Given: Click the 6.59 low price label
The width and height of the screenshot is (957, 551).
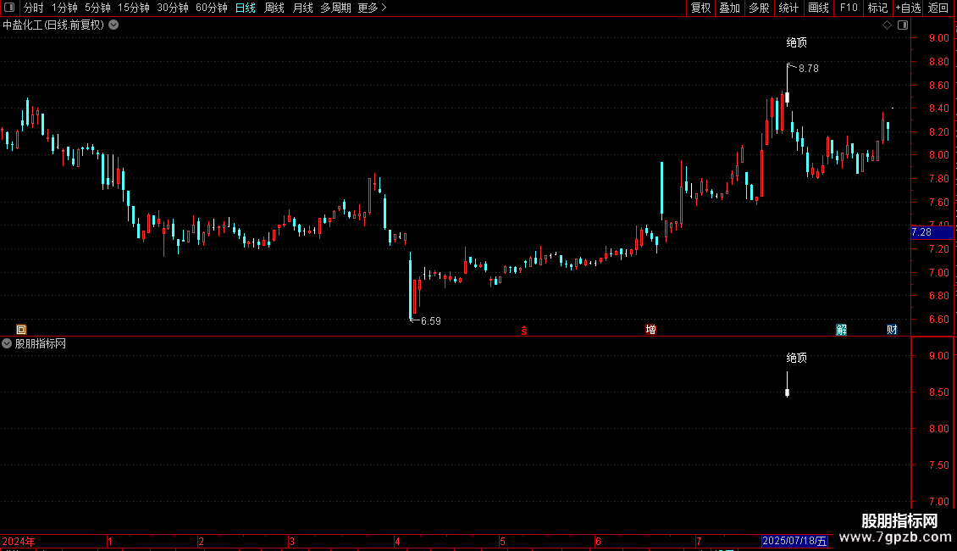Looking at the screenshot, I should coord(431,321).
